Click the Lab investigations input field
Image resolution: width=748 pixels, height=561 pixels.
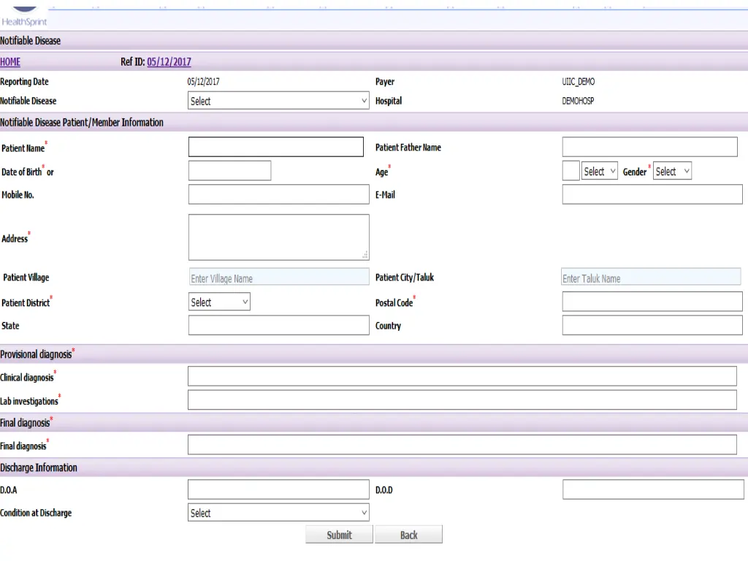coord(462,400)
